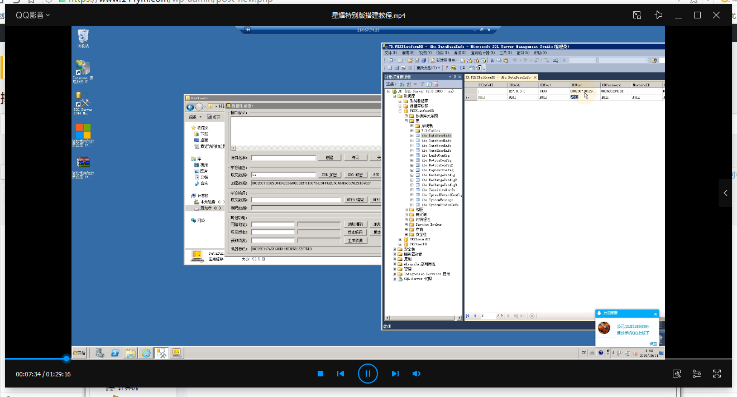The image size is (737, 397).
Task: Click the execute SQL exclamation icon
Action: [x=446, y=67]
